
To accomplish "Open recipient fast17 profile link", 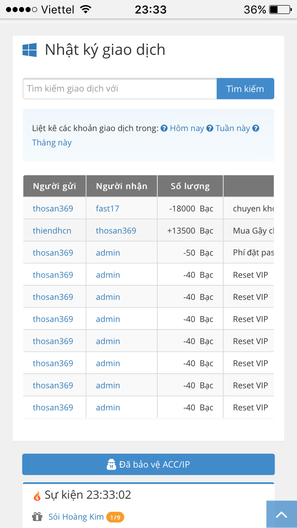I will click(108, 208).
